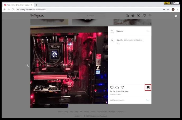
Task: Go to previous post with left arrow
Action: [28, 65]
